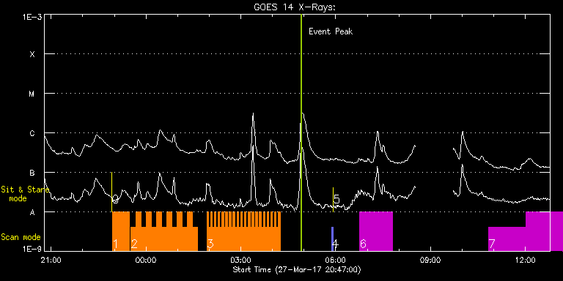This screenshot has height=281, width=563.
Task: Click the magenta block labeled 6
Action: click(x=376, y=231)
